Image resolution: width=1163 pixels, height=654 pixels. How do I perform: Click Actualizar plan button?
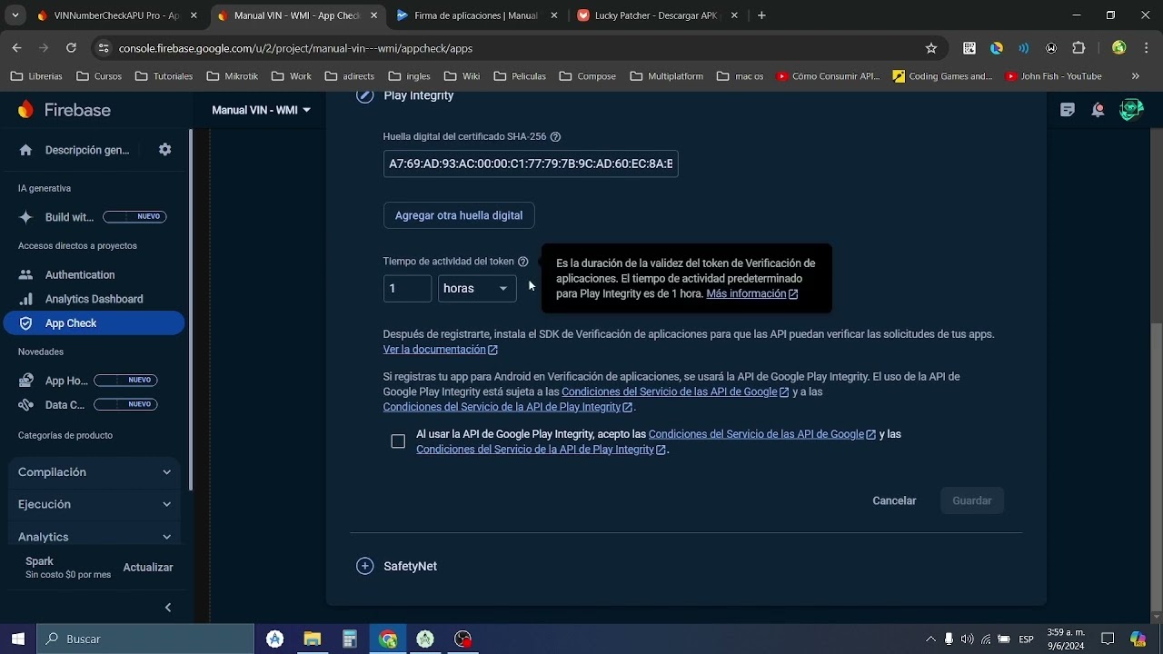click(148, 568)
